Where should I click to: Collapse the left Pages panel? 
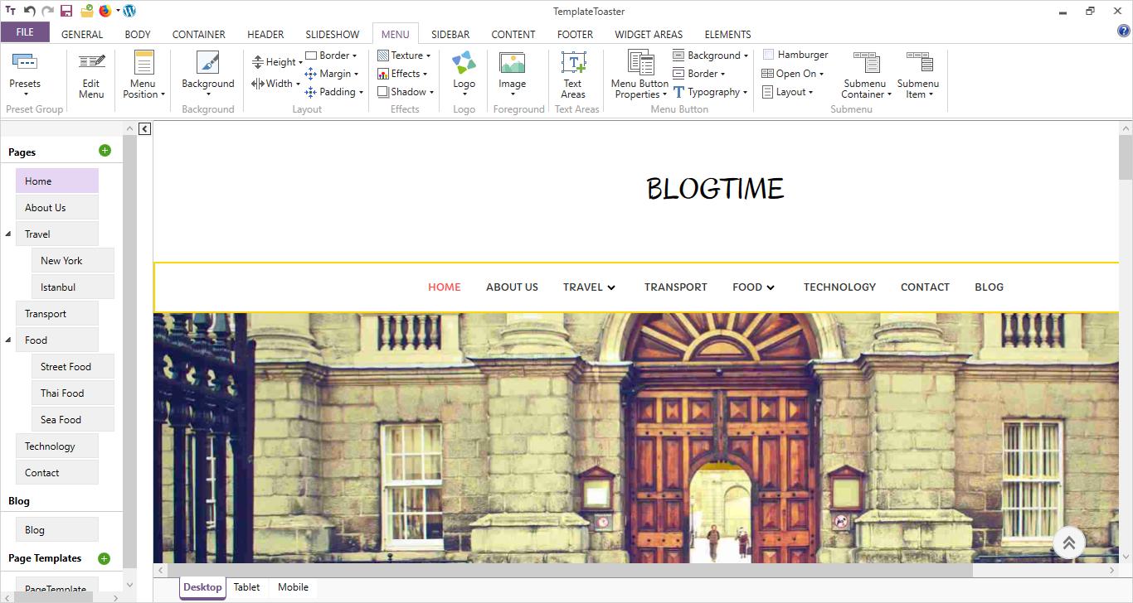pos(144,128)
